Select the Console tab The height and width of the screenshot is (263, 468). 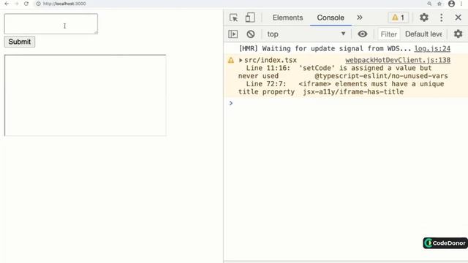[331, 18]
